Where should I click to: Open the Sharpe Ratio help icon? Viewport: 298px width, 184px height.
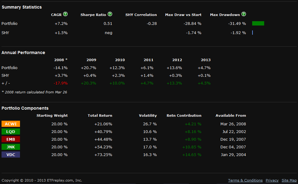tap(110, 14)
